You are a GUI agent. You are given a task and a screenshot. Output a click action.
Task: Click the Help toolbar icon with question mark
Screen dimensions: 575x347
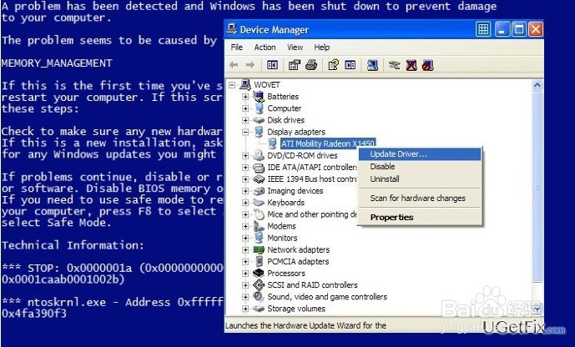click(x=333, y=65)
